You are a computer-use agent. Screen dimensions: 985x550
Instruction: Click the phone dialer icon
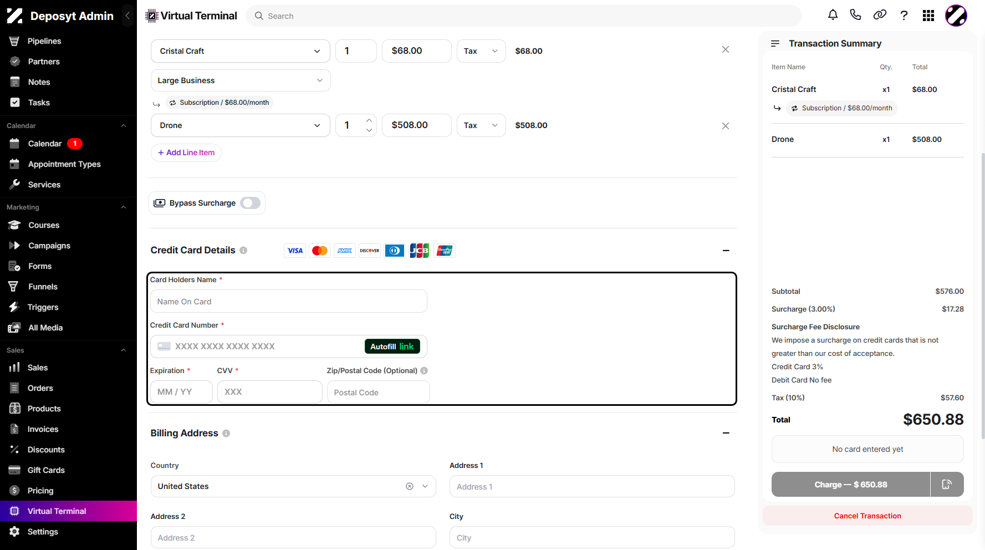[856, 15]
